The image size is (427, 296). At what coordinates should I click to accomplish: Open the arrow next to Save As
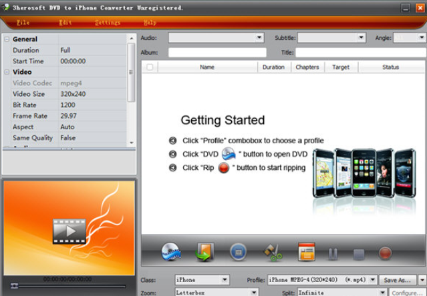[x=422, y=279]
